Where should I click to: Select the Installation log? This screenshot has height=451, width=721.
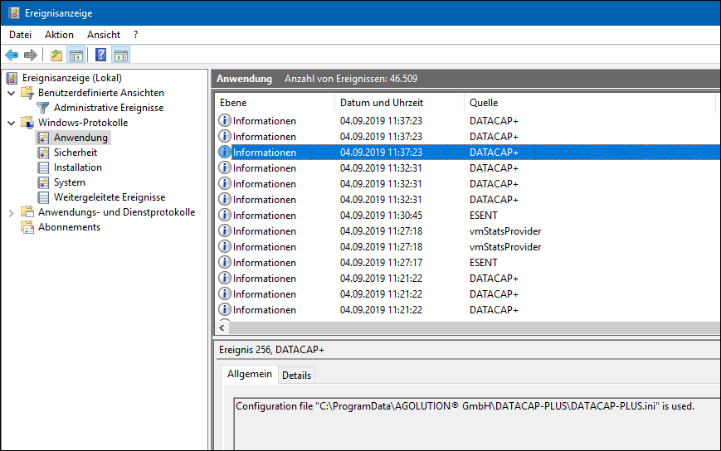(78, 167)
